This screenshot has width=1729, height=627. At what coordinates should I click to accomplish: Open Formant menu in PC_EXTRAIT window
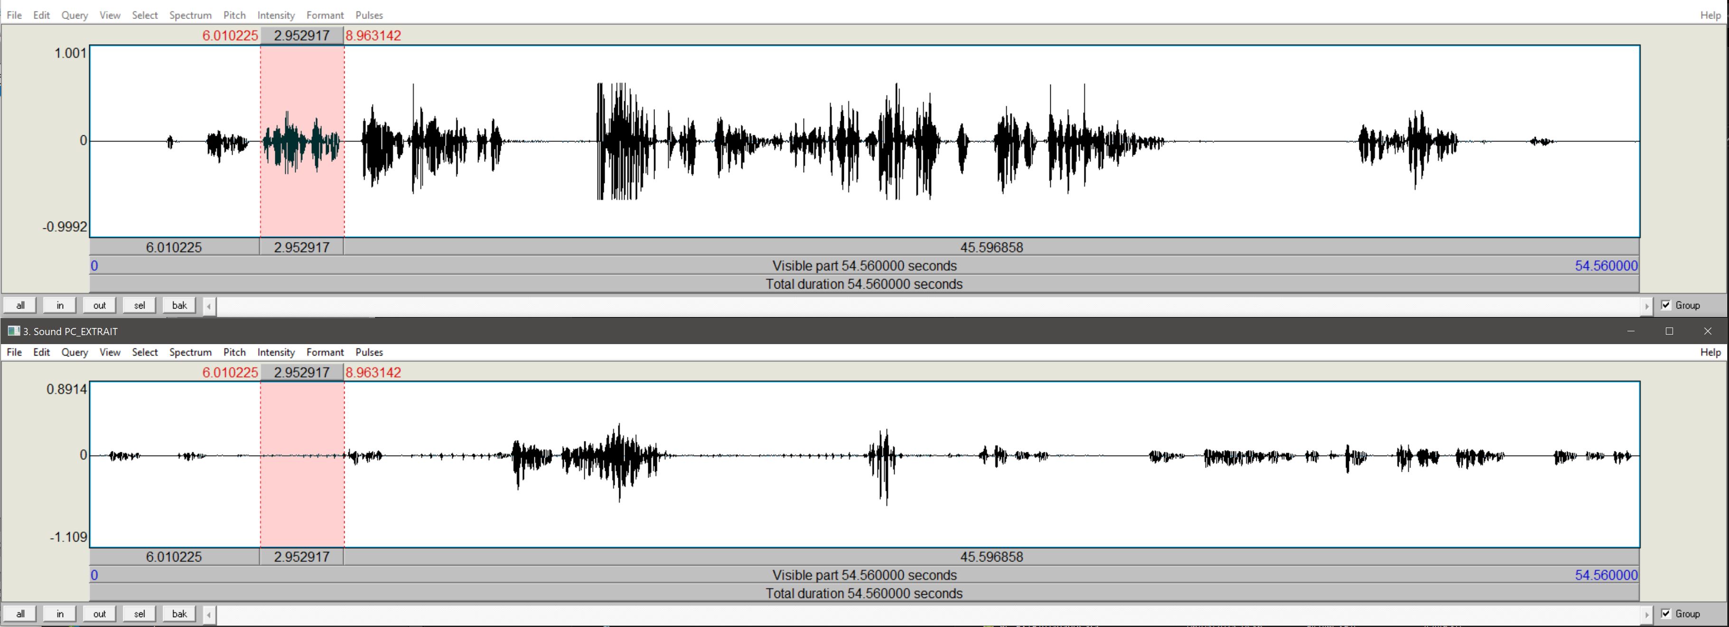[325, 352]
